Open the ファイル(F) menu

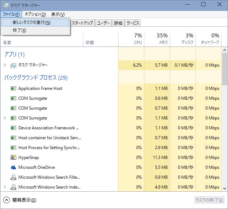[11, 14]
